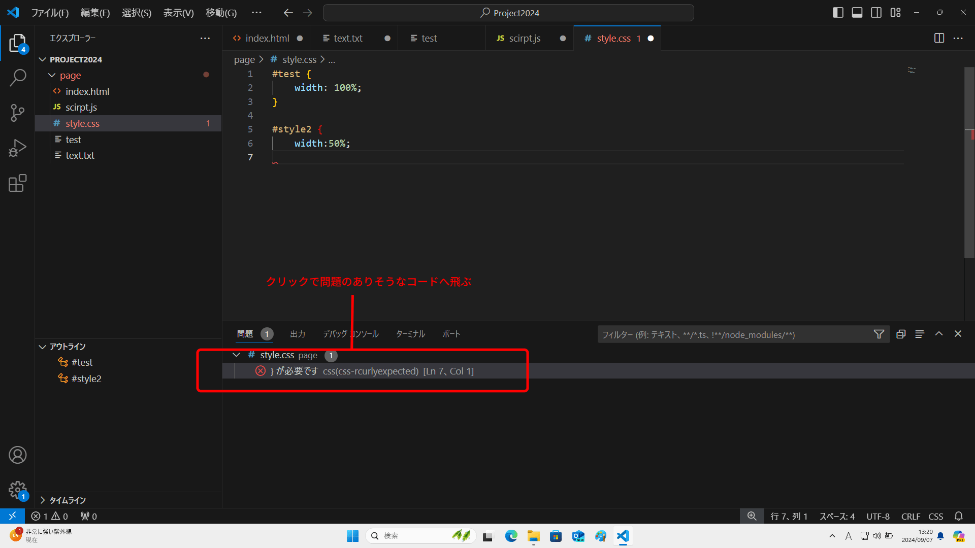Image resolution: width=975 pixels, height=548 pixels.
Task: Focus the problems filter text field
Action: [734, 334]
